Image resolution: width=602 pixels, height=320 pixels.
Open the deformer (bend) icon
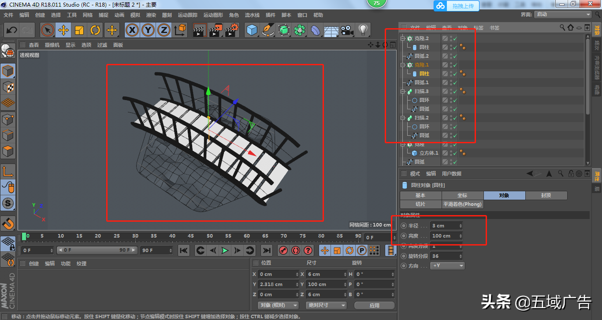[316, 30]
